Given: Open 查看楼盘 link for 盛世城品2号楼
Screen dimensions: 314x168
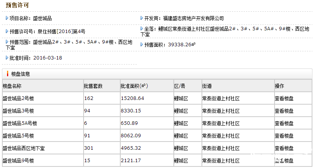Looking at the screenshot, I should point(284,98).
